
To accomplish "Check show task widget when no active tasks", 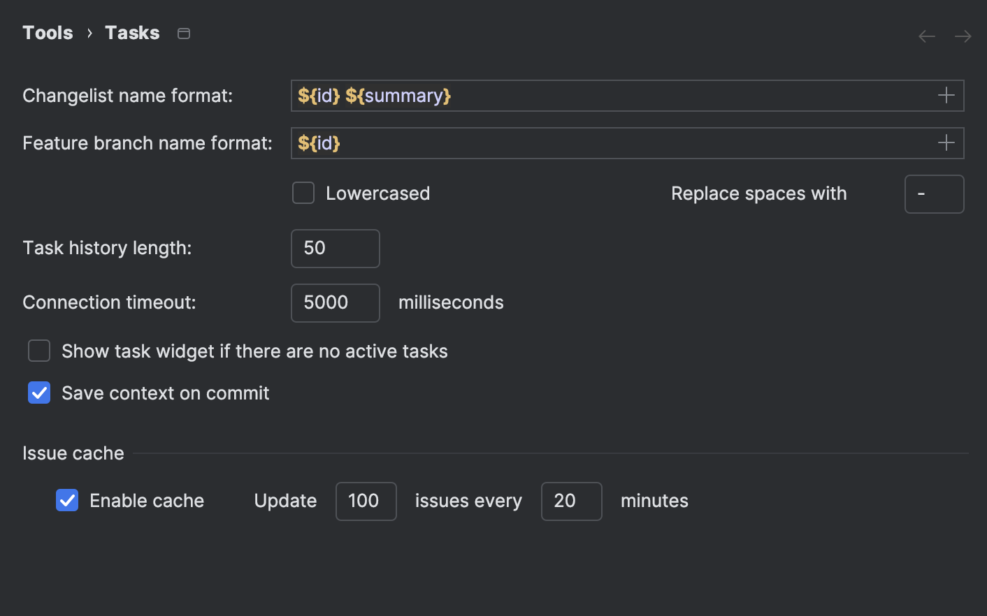I will [x=39, y=351].
